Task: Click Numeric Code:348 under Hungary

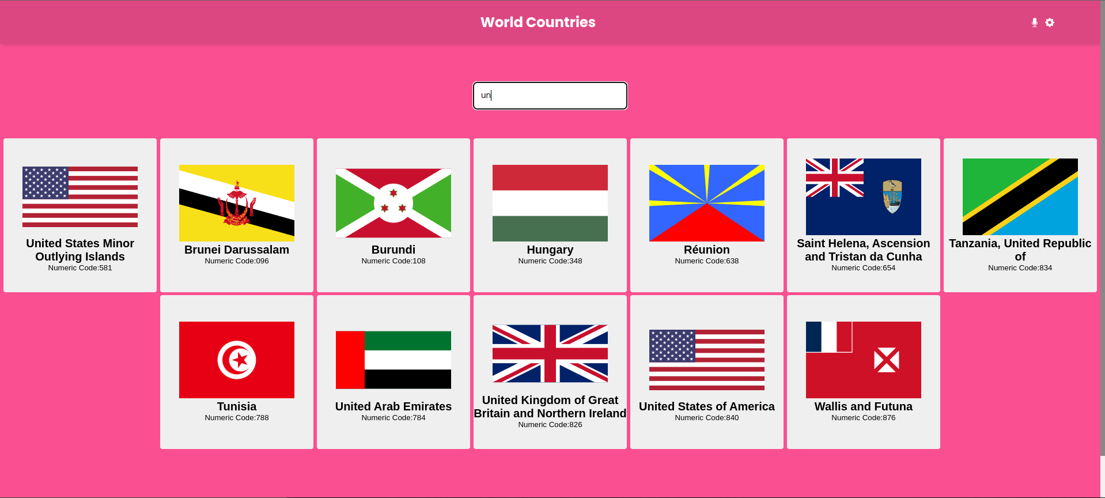Action: (550, 261)
